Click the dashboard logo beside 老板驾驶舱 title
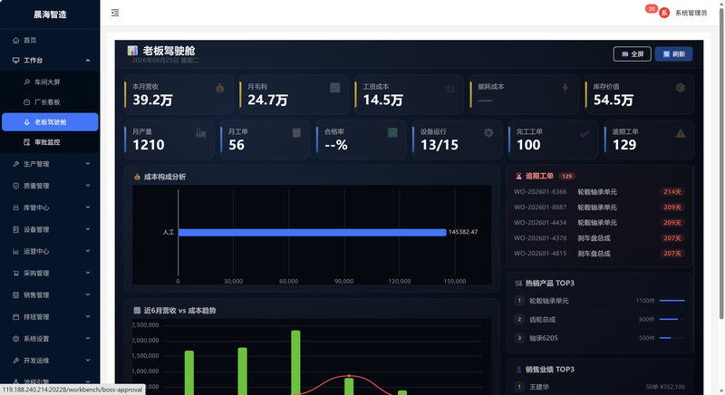 [132, 51]
